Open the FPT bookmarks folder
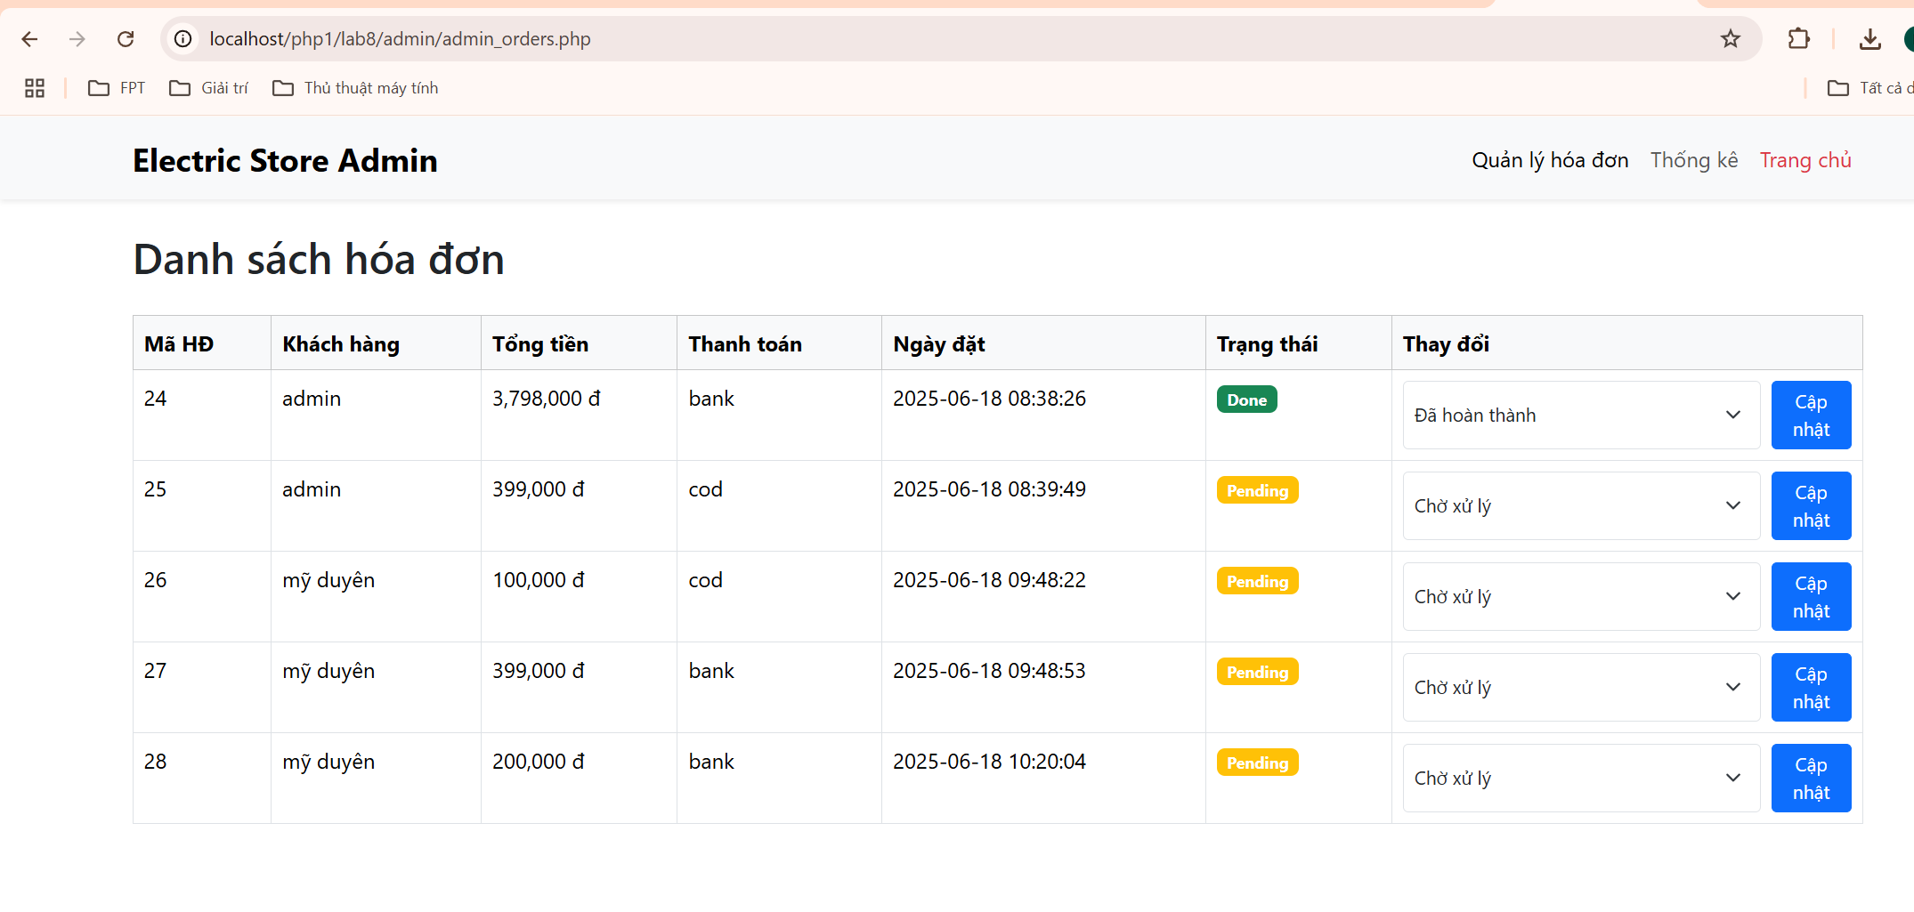 (117, 88)
